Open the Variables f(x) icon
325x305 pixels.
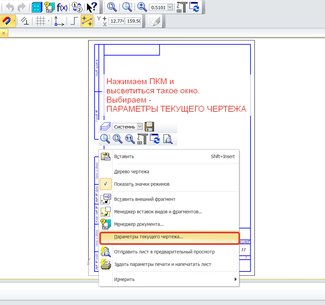pos(62,8)
